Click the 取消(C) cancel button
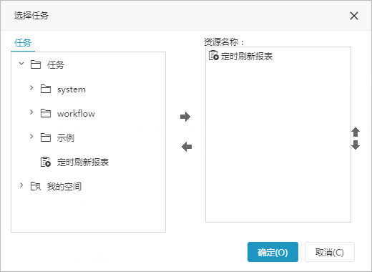 (330, 252)
